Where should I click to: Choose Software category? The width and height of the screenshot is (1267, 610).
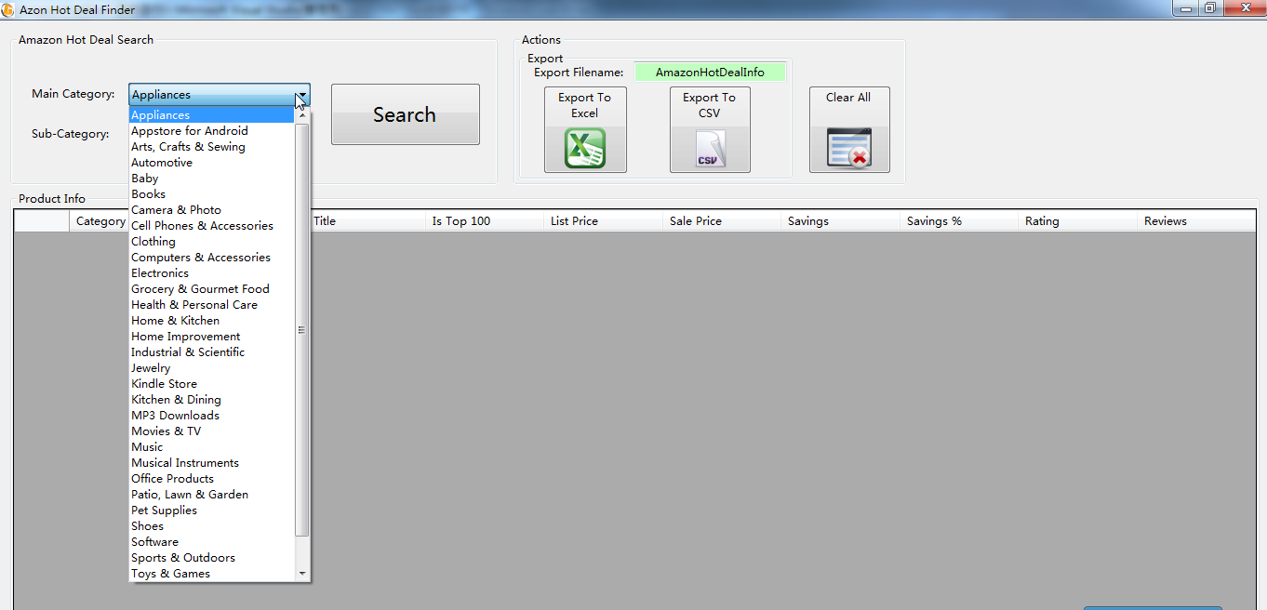(211, 542)
